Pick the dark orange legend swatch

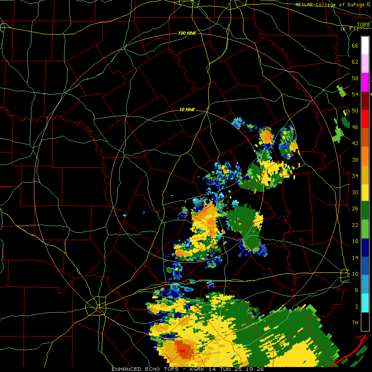(x=365, y=137)
